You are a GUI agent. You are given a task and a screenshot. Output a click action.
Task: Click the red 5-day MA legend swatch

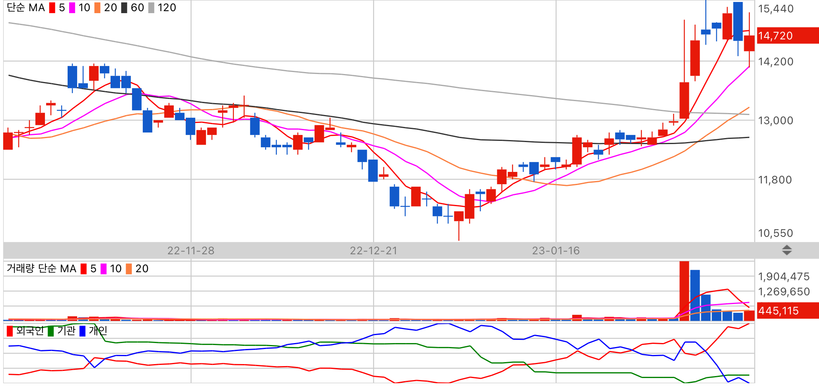point(52,8)
